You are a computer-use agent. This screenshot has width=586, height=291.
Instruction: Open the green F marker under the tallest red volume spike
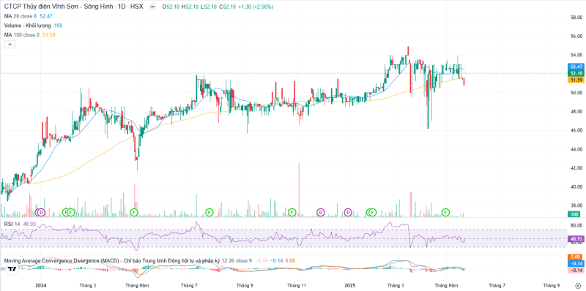[292, 212]
